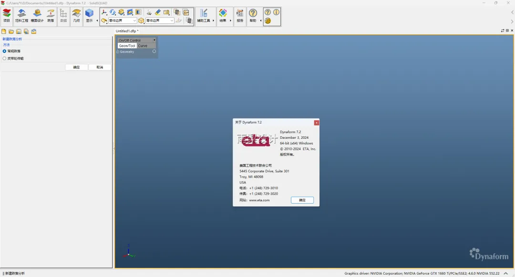This screenshot has height=277, width=515.
Task: Open the 坯料工程 blank engineering module
Action: (x=21, y=16)
